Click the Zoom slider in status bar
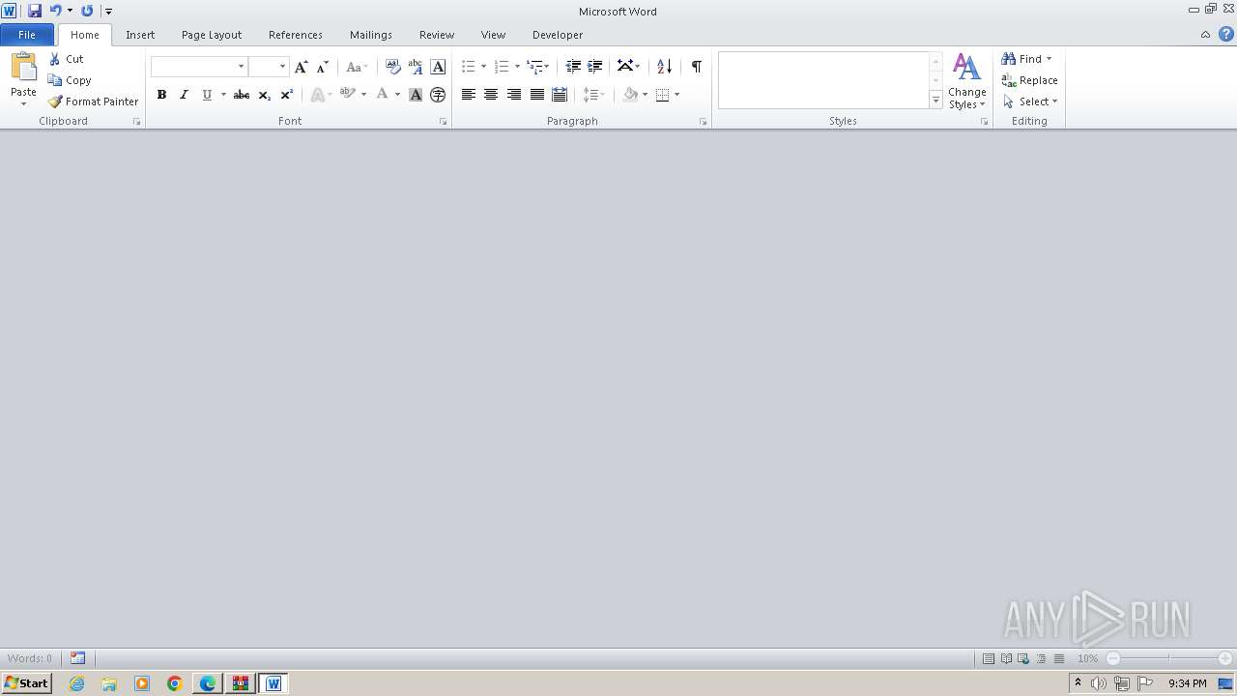 (x=1169, y=658)
